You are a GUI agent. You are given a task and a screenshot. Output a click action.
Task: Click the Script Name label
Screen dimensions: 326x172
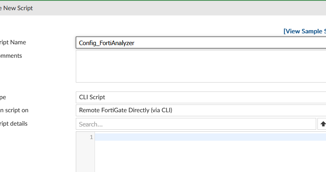(x=13, y=42)
